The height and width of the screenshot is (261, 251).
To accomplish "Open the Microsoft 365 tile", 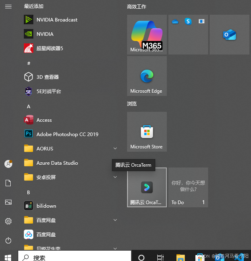I will coord(147,35).
